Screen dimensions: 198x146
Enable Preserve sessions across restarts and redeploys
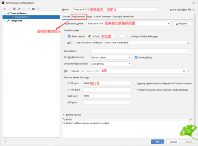(135, 90)
